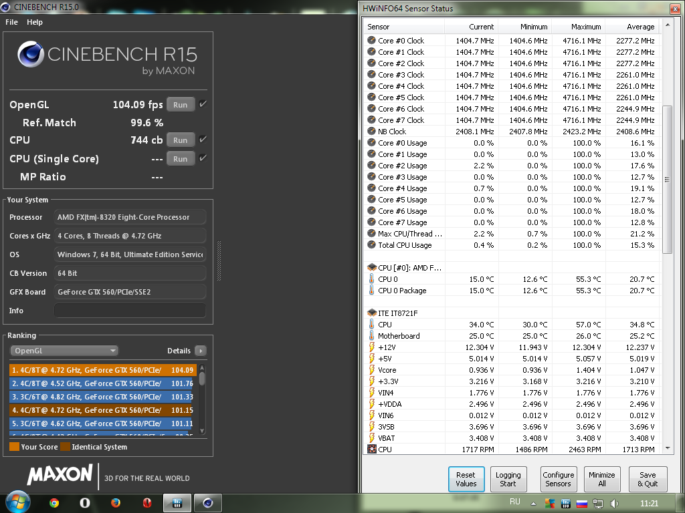Click the HWiNFO scroll-down arrow
Viewport: 685px width, 513px height.
[x=668, y=448]
